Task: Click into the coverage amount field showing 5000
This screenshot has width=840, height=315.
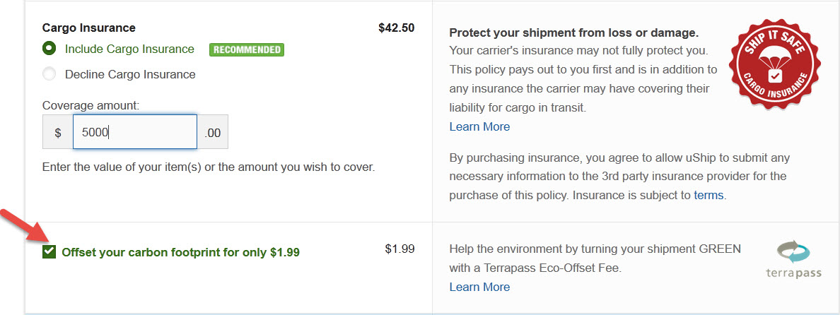Action: [x=135, y=132]
